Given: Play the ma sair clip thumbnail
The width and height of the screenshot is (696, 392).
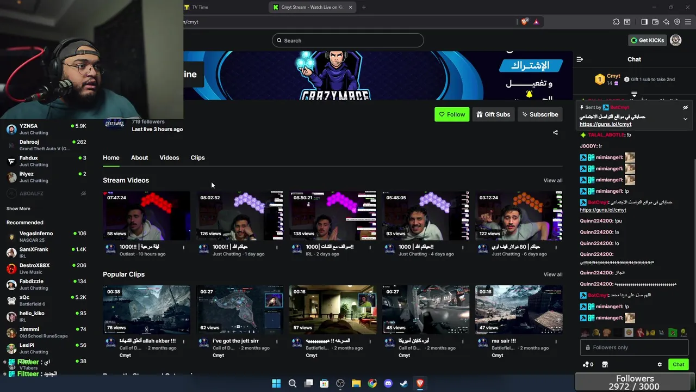Looking at the screenshot, I should click(x=519, y=310).
